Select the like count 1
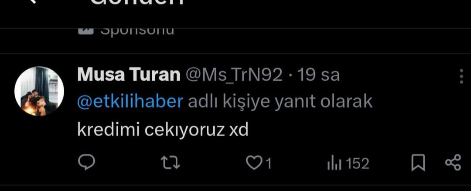471x191 pixels. coord(268,164)
